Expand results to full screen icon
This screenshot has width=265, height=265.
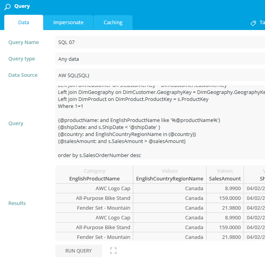113,251
